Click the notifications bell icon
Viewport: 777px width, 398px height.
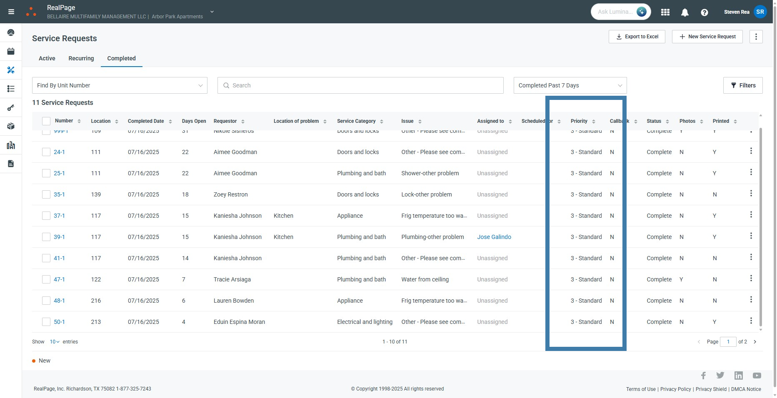tap(685, 12)
